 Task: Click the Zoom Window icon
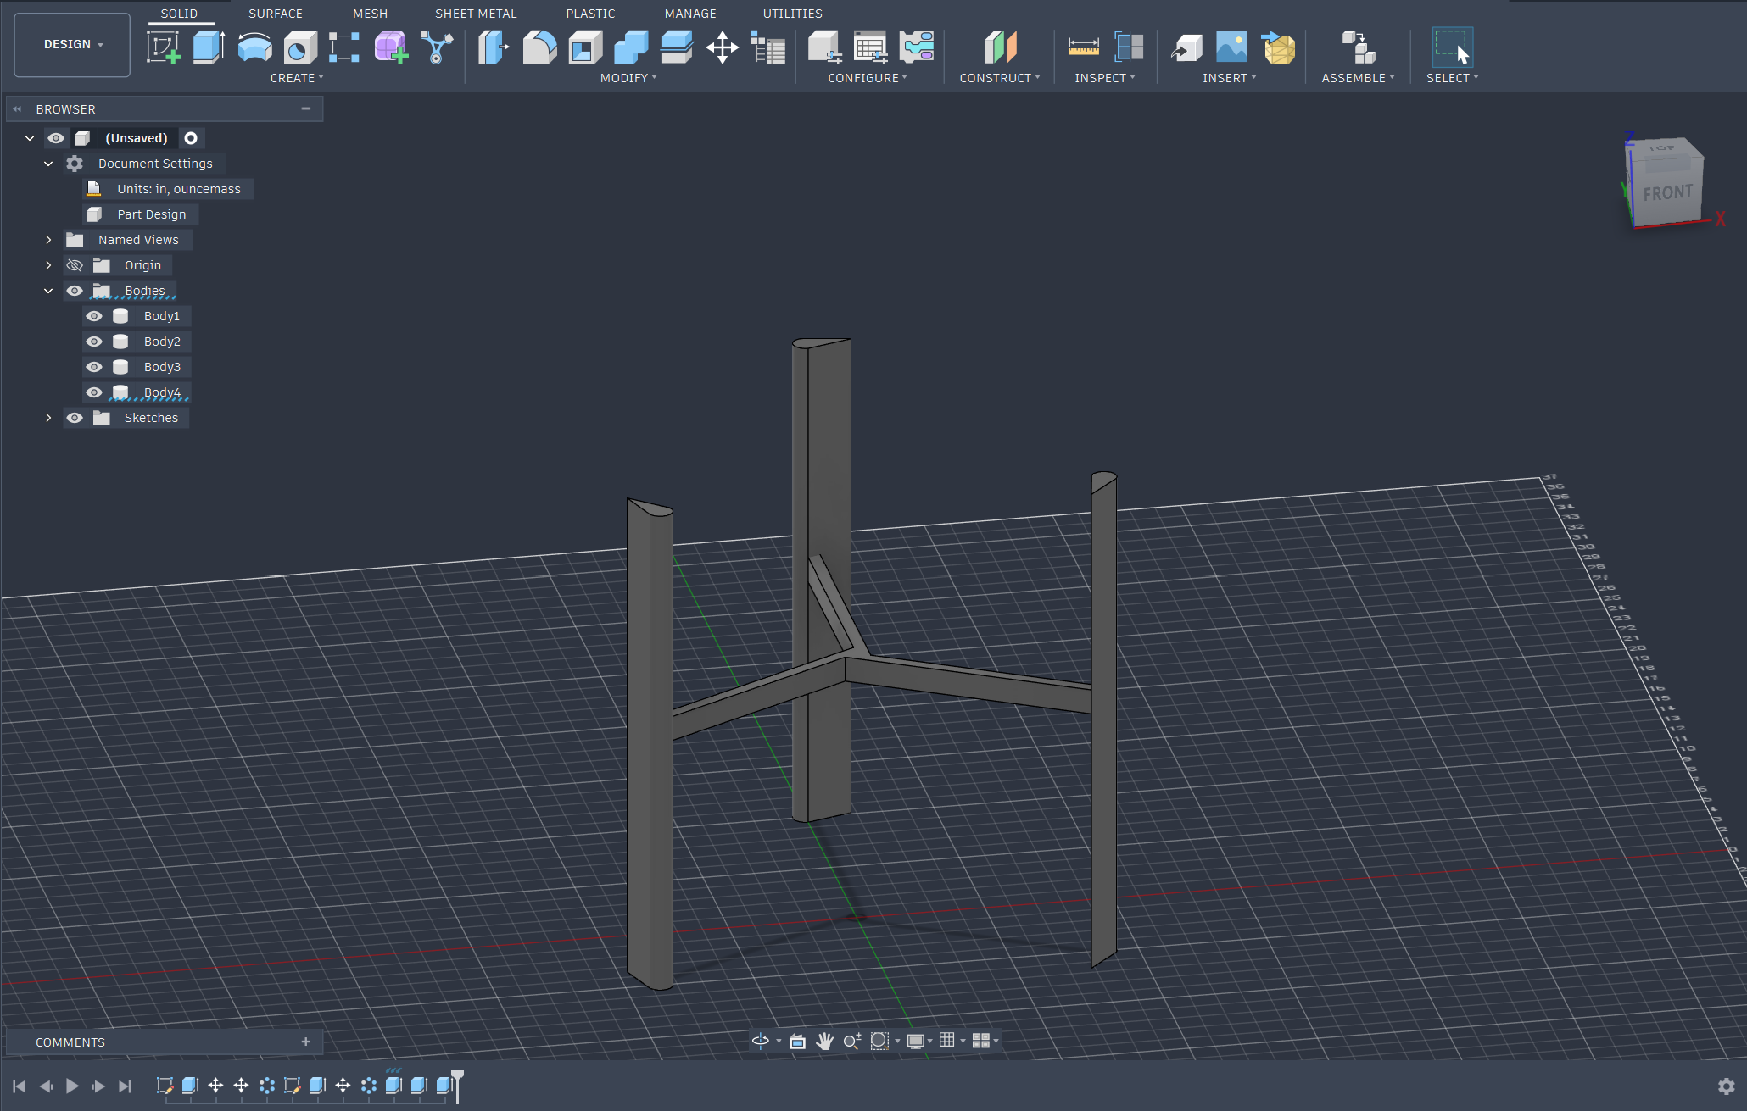879,1041
